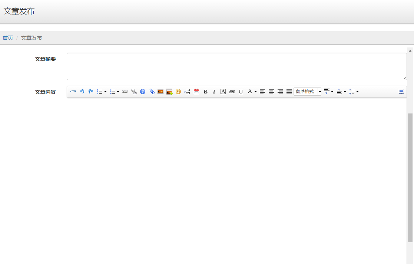Click the paperclip attachment icon
Image resolution: width=414 pixels, height=264 pixels.
pyautogui.click(x=152, y=92)
